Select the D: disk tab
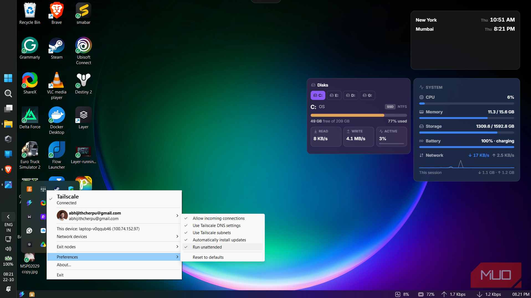 (x=351, y=95)
